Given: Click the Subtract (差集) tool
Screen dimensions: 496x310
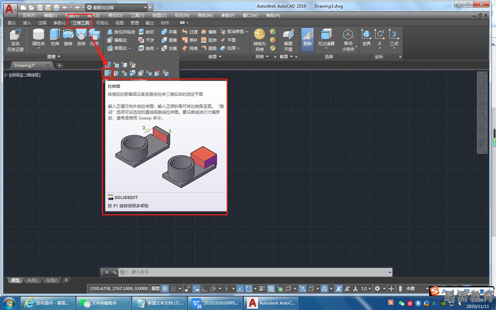Looking at the screenshot, I should tap(169, 40).
